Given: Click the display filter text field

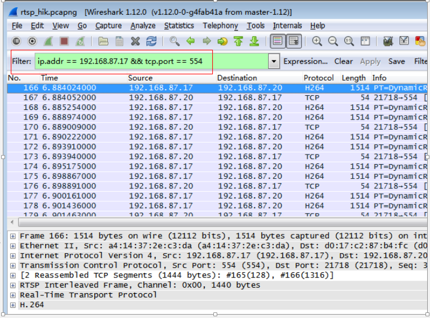Looking at the screenshot, I should (151, 61).
